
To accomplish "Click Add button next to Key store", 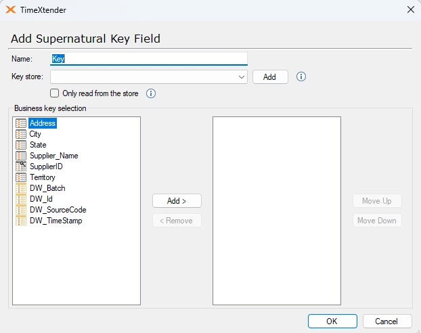I will pos(270,77).
